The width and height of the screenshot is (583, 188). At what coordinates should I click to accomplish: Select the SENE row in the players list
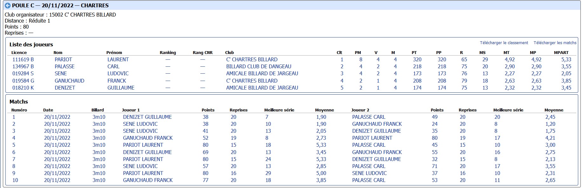point(292,73)
